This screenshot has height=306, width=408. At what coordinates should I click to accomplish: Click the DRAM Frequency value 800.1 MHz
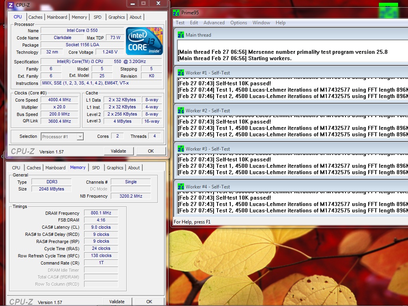pyautogui.click(x=101, y=213)
